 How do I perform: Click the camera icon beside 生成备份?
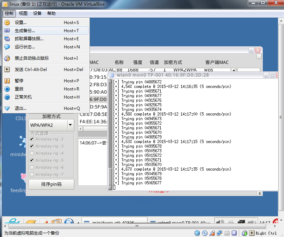click(x=7, y=30)
